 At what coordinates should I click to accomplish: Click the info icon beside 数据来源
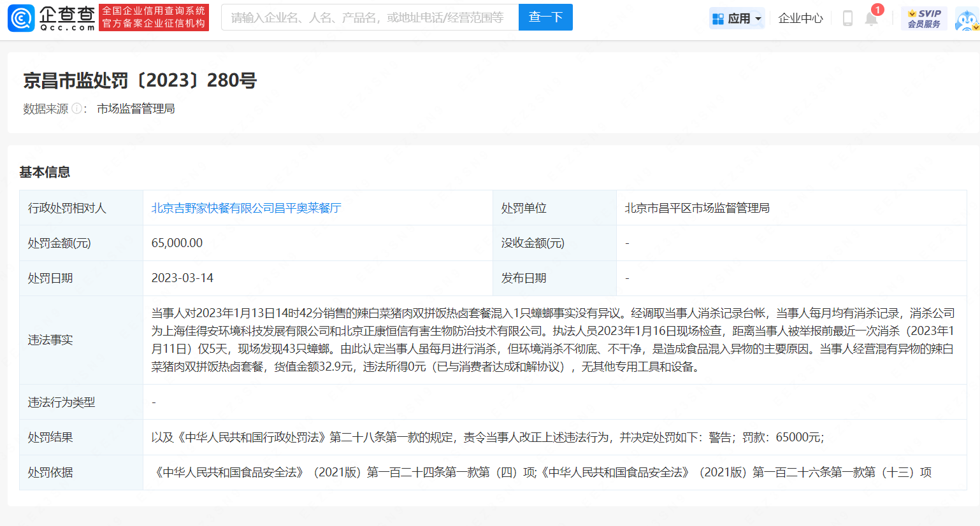coord(76,109)
